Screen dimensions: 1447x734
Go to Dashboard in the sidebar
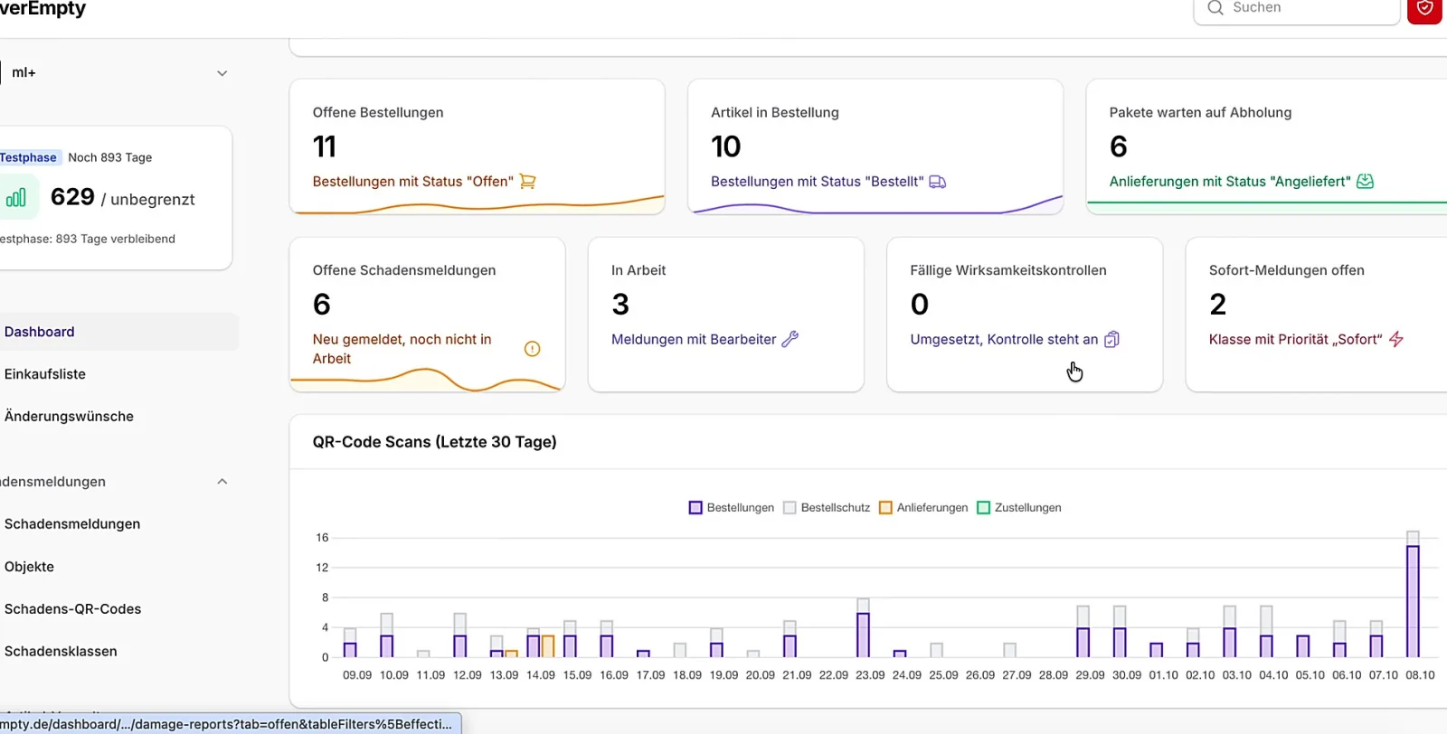[118, 332]
